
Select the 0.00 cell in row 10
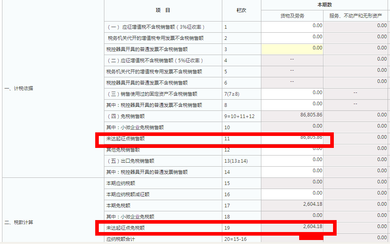coord(292,128)
